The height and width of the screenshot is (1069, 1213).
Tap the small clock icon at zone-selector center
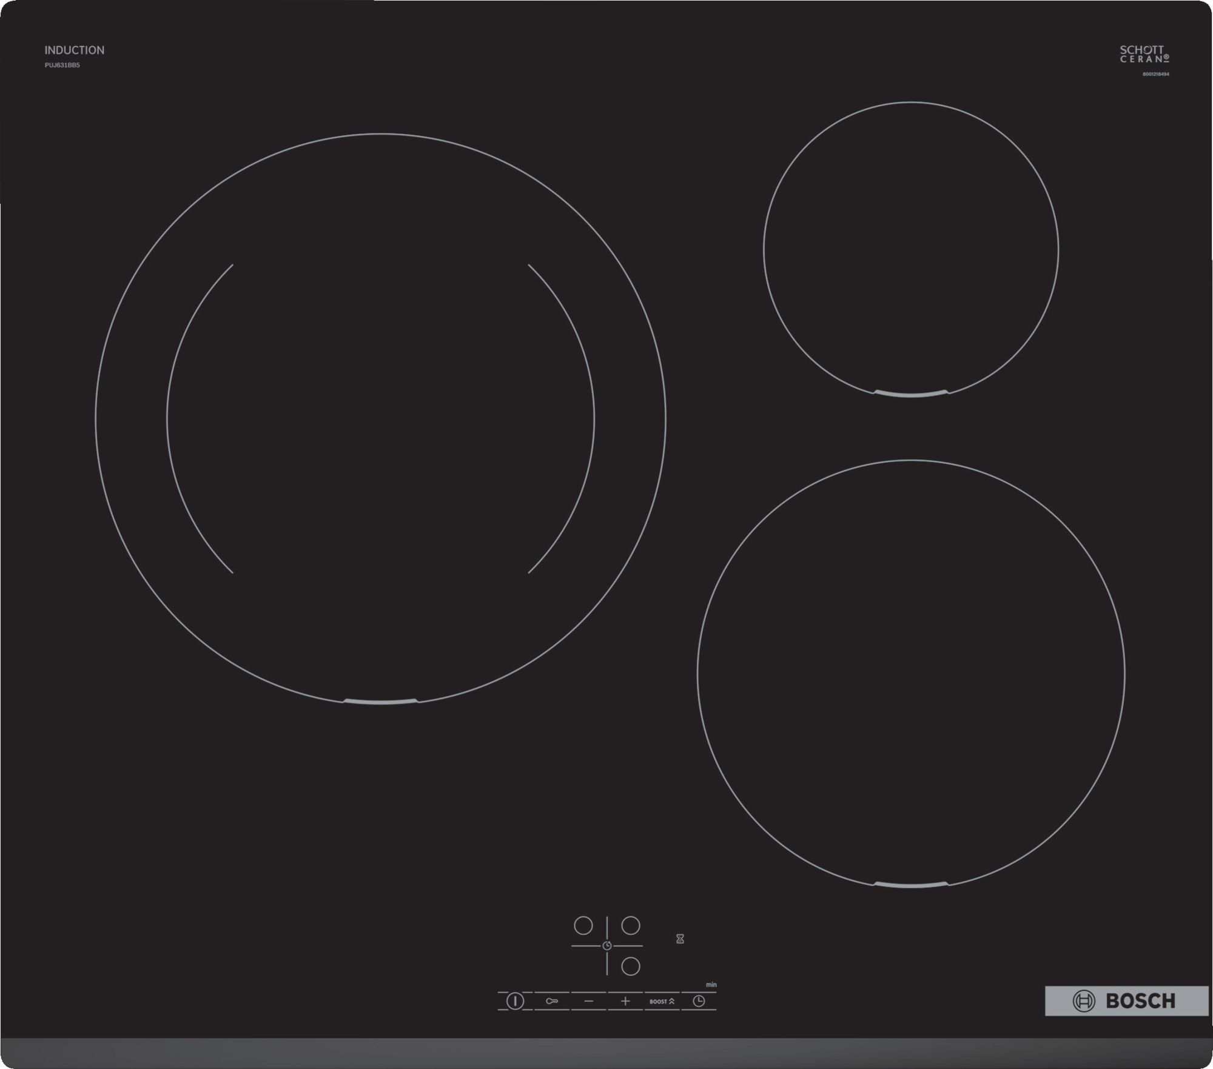click(x=607, y=946)
